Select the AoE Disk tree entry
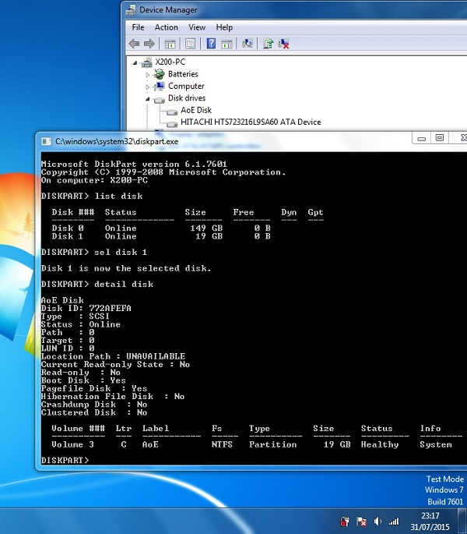The image size is (467, 534). 196,110
